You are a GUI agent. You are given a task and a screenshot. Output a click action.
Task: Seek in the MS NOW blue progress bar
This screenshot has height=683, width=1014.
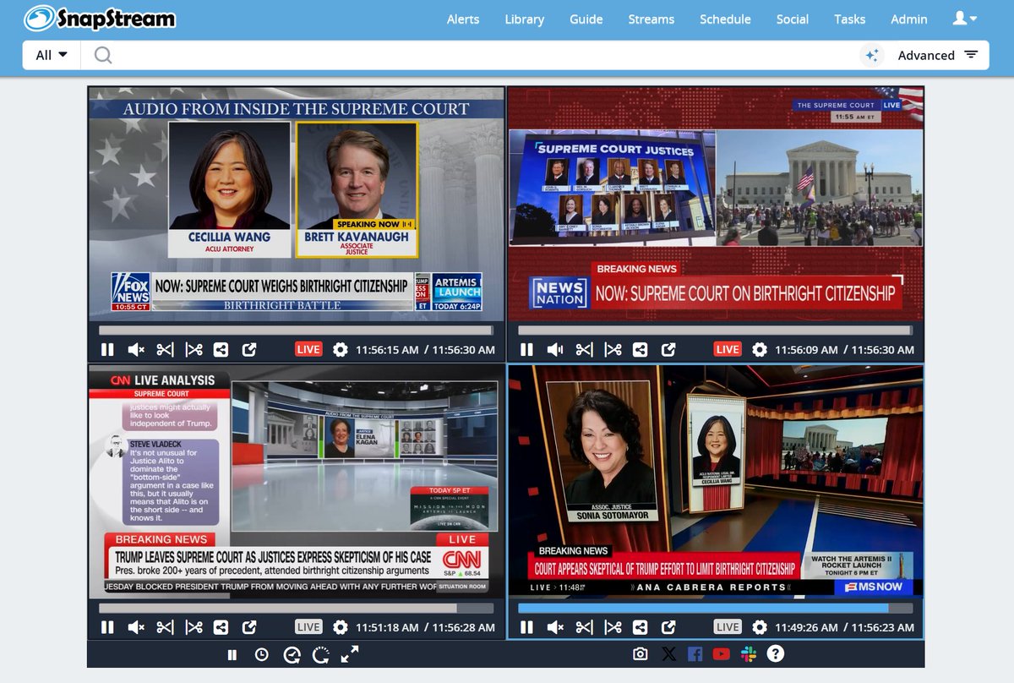(x=715, y=608)
